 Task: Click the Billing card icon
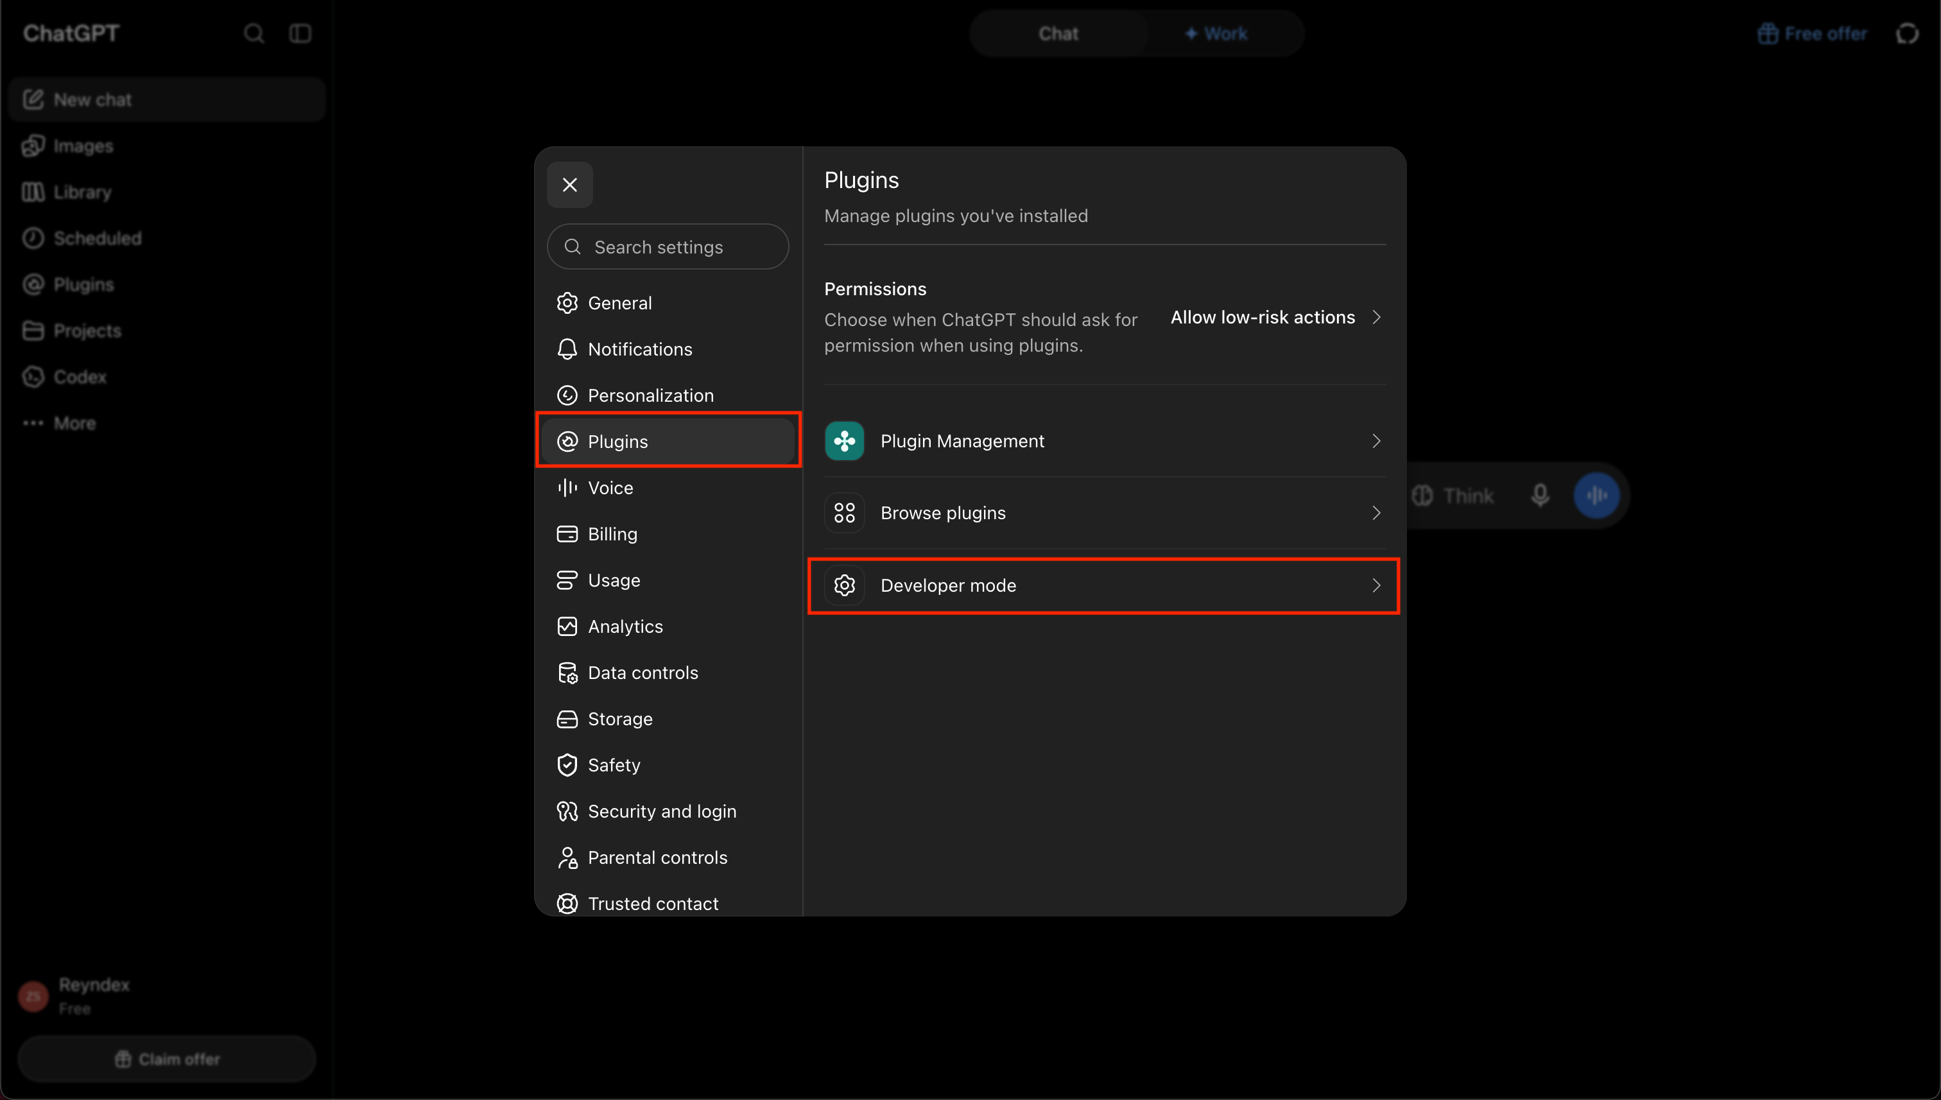[567, 533]
